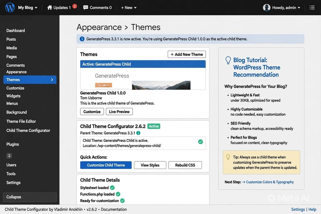This screenshot has width=321, height=214.
Task: Open Menus in the sidebar
Action: point(12,103)
